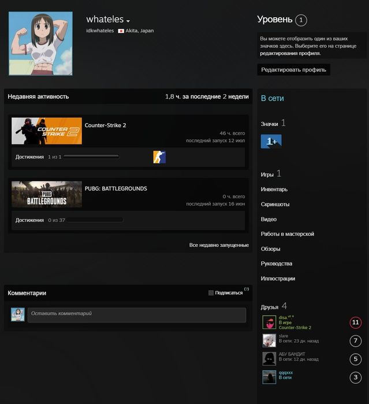Open the PUBG: BATTLEGROUNDS game thumbnail
The height and width of the screenshot is (404, 369).
pos(47,194)
